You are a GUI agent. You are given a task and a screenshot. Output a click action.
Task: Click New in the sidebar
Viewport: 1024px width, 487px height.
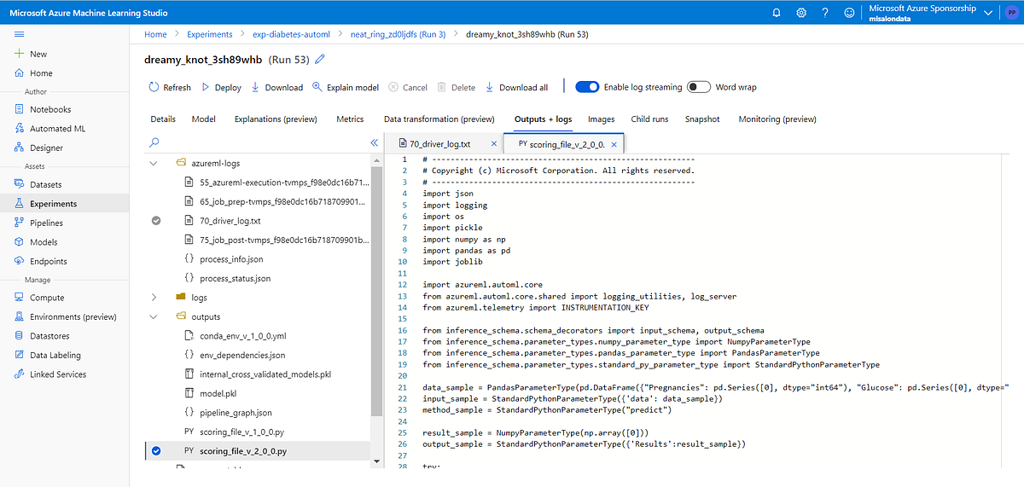[38, 54]
